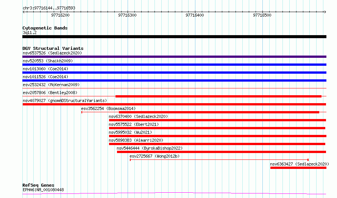Open esv2057806 (Bentley2008) variant label
Viewport: 337px width, 198px height.
point(50,93)
